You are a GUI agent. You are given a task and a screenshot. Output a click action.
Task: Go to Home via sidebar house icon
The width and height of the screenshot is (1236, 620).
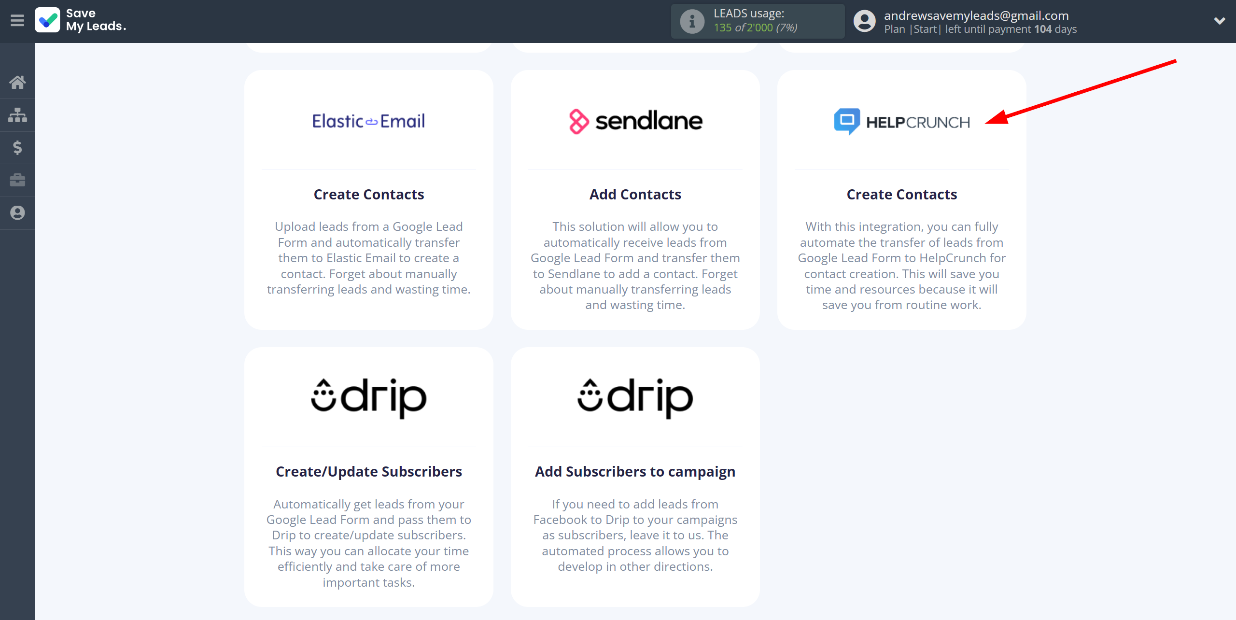point(17,82)
